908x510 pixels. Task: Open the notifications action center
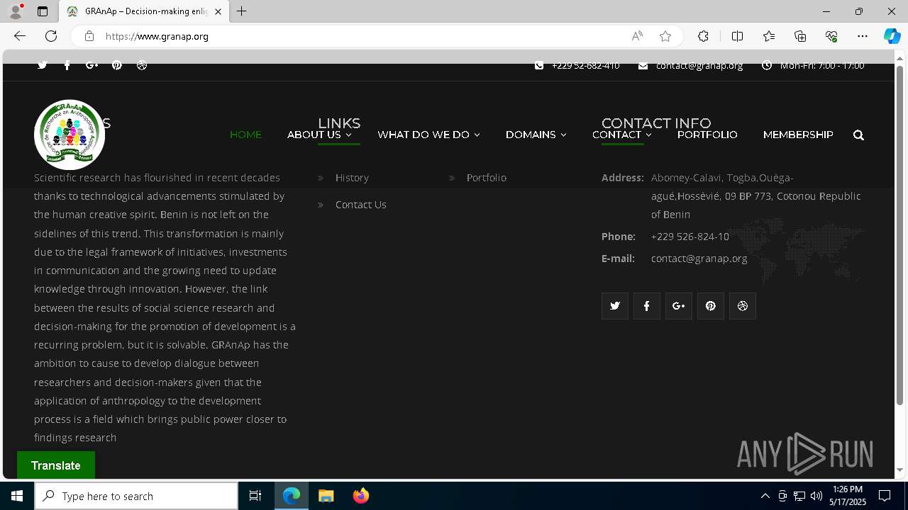click(885, 496)
